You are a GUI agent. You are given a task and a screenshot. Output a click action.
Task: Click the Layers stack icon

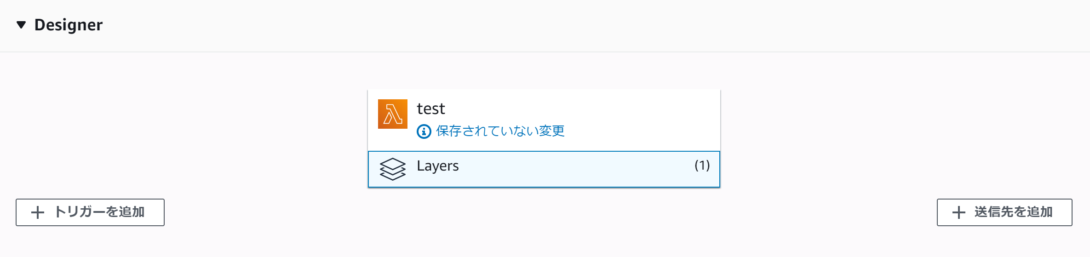[x=393, y=169]
